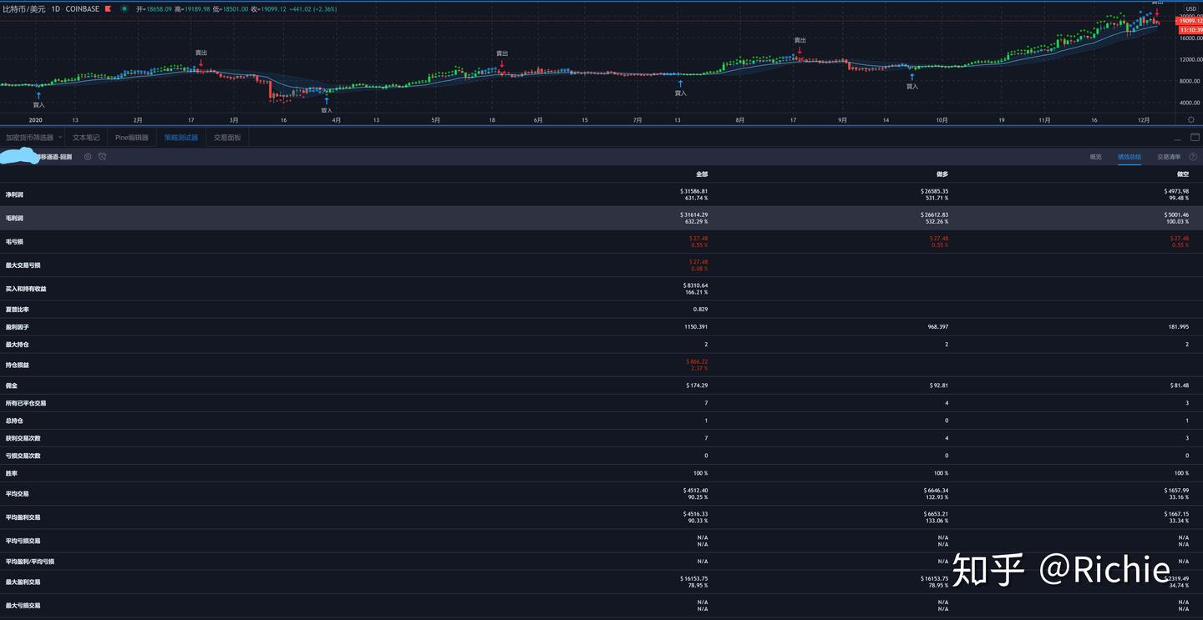Click the 賣出 sell marker near the September peak
The height and width of the screenshot is (620, 1203).
[799, 39]
